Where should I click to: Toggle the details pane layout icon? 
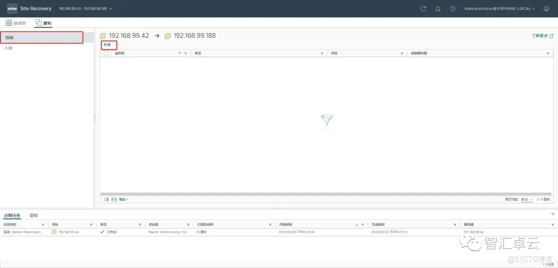(x=114, y=199)
